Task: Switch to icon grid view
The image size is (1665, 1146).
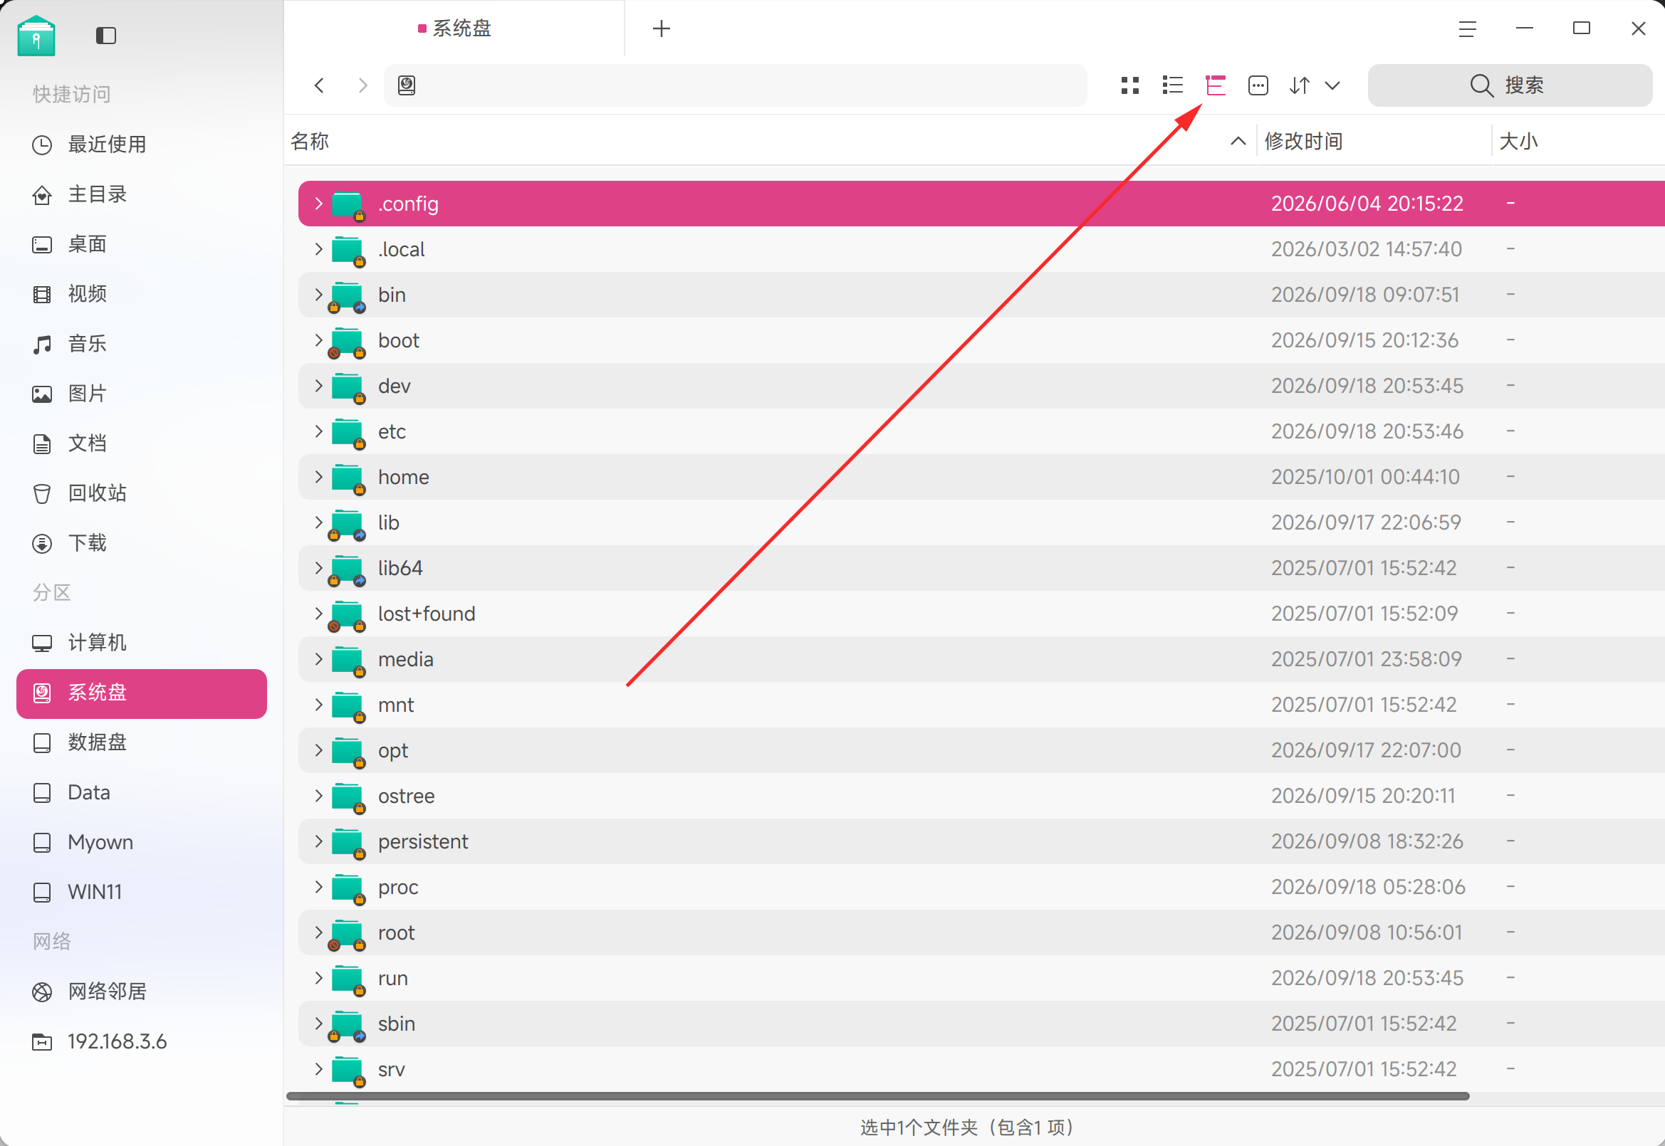Action: click(1130, 85)
